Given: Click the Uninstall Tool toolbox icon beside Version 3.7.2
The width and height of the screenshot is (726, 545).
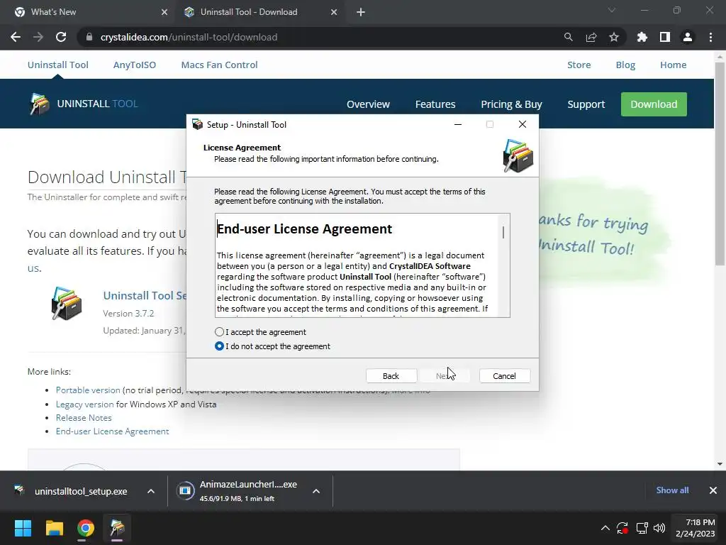Looking at the screenshot, I should (x=67, y=304).
